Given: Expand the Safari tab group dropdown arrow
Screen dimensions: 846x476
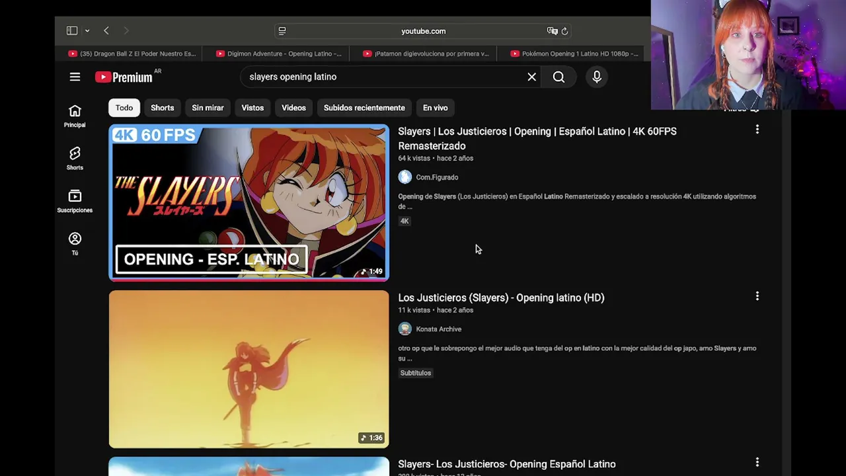Looking at the screenshot, I should (x=87, y=30).
